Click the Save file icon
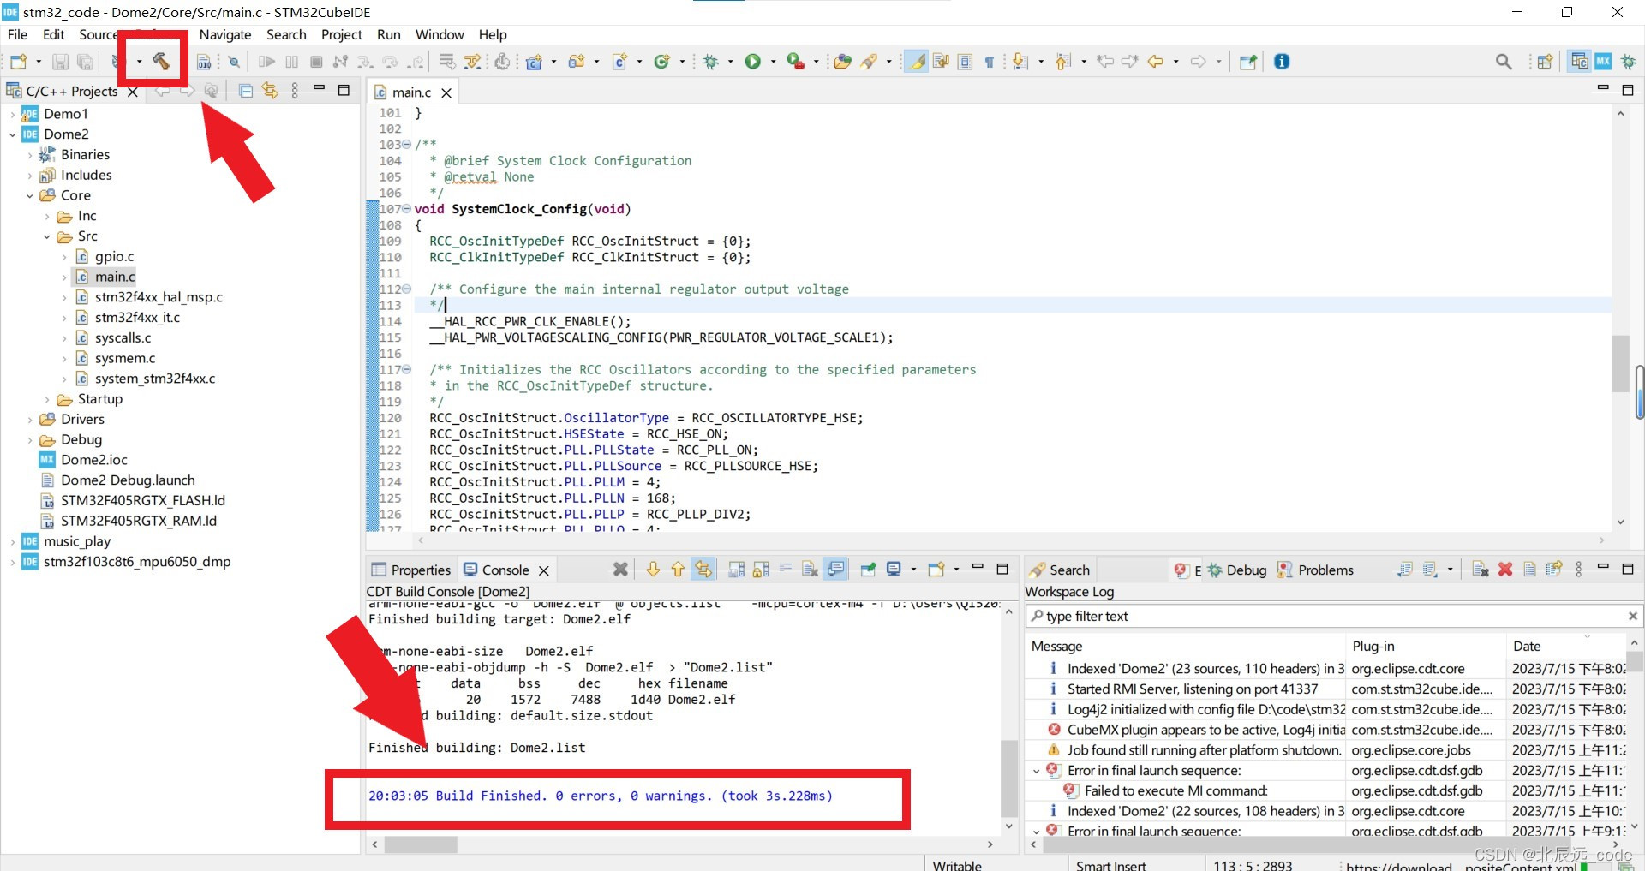Screen dimensions: 1645x871 [60, 62]
